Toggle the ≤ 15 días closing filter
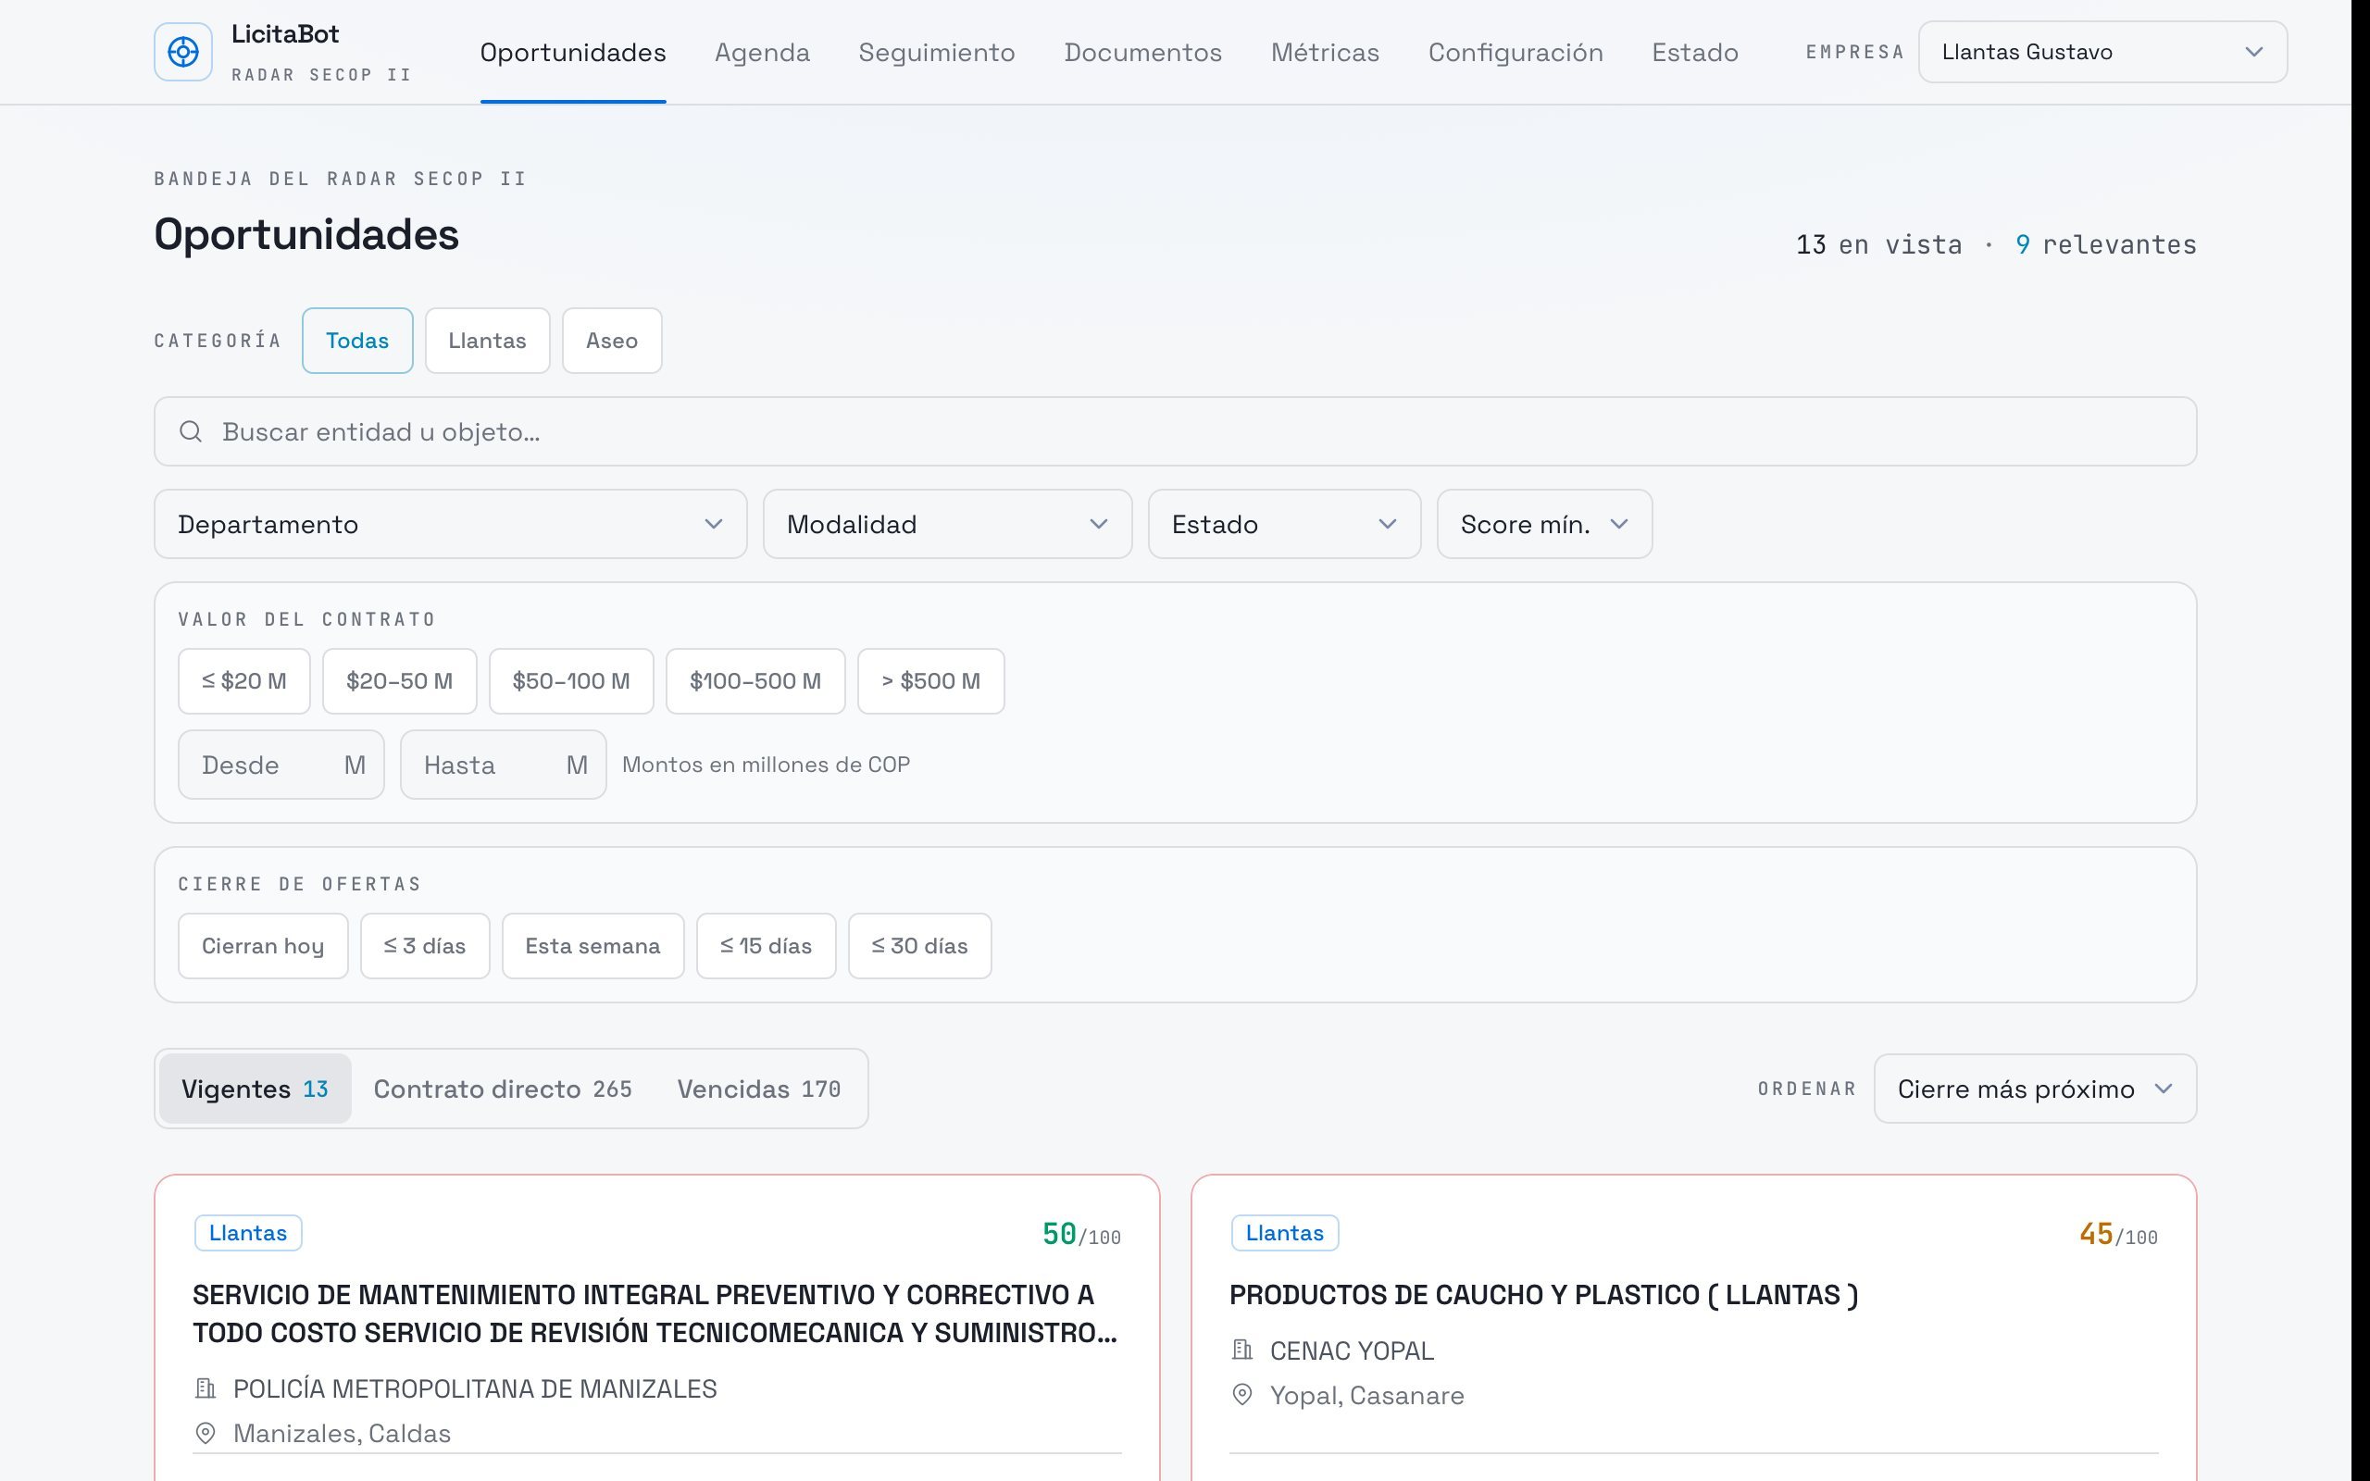 (x=766, y=946)
